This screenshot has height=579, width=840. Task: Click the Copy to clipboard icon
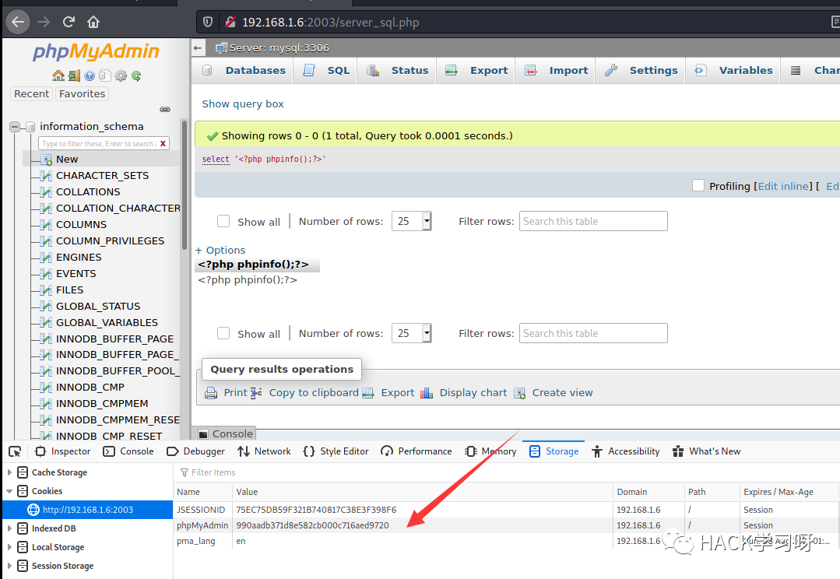[x=256, y=392]
